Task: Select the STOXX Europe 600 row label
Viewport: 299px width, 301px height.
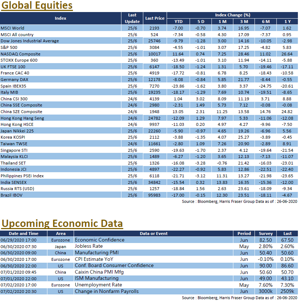Action: click(19, 60)
